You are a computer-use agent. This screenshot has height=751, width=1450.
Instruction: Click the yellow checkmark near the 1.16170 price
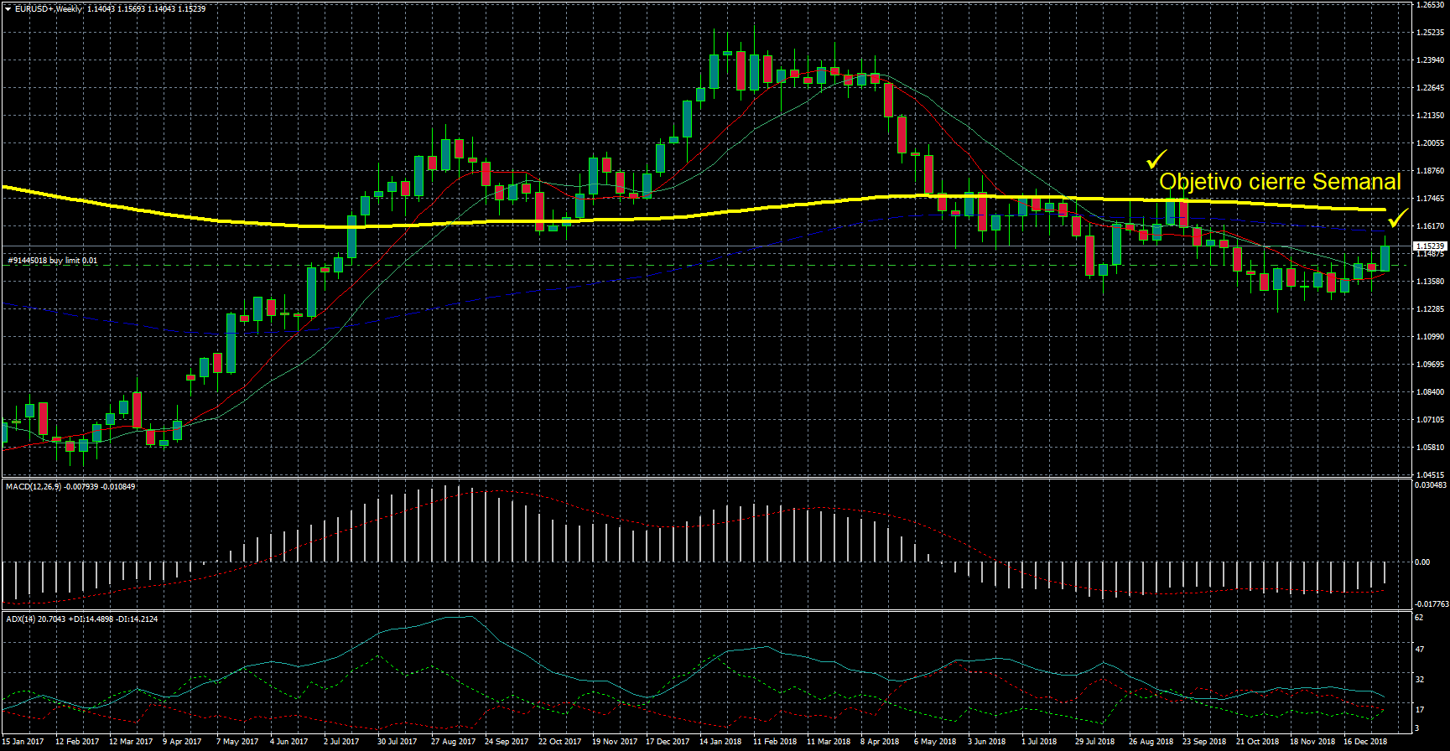pyautogui.click(x=1397, y=219)
